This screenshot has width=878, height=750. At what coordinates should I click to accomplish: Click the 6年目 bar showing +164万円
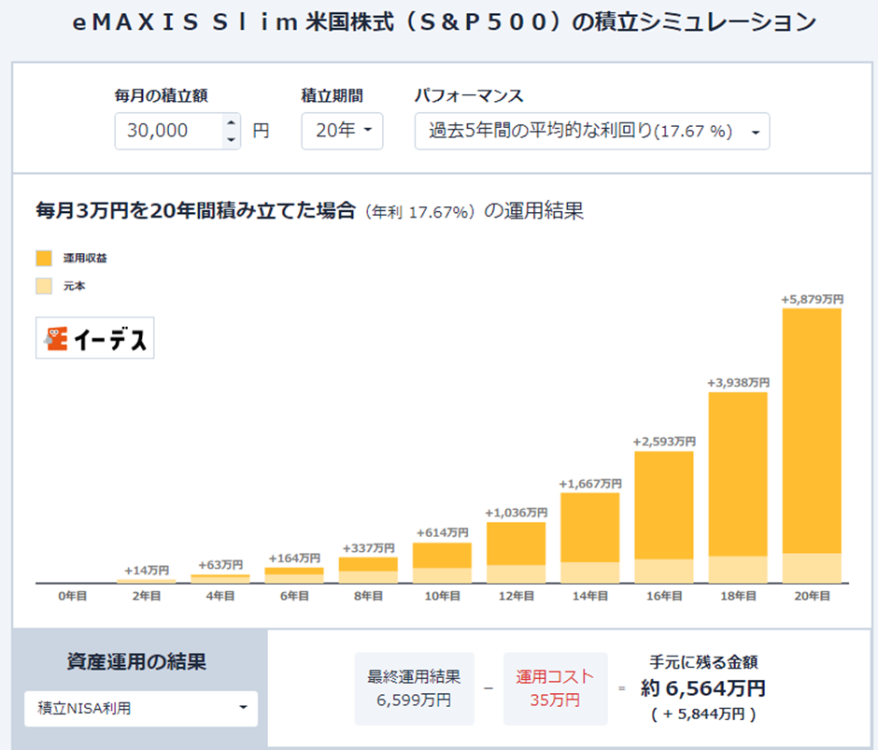(294, 574)
